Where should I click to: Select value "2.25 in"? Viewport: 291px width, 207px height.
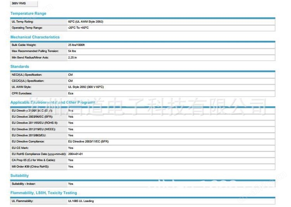point(73,57)
